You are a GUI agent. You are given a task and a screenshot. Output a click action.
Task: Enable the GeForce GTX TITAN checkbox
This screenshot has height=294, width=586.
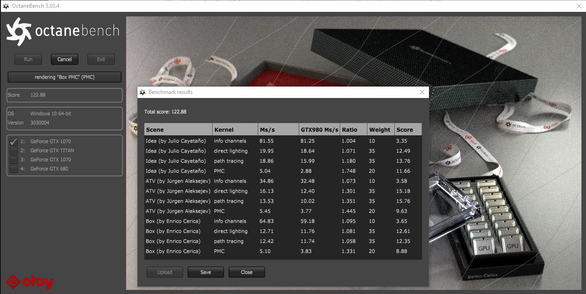[14, 150]
